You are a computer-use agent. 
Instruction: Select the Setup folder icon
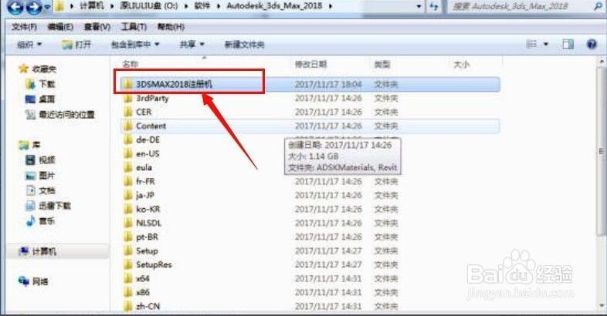point(128,250)
